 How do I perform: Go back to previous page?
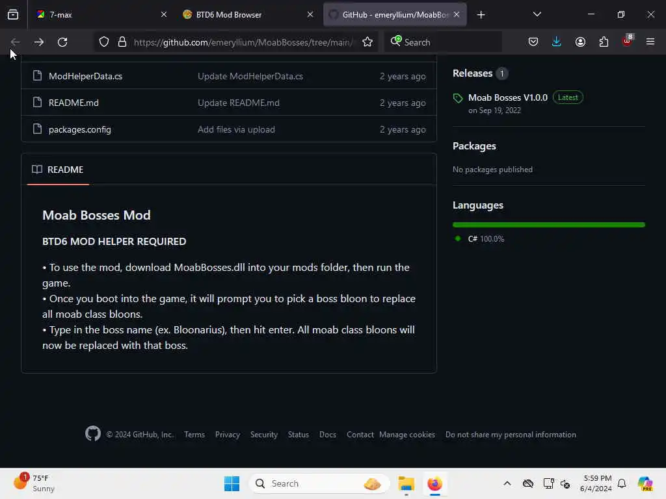(x=16, y=42)
